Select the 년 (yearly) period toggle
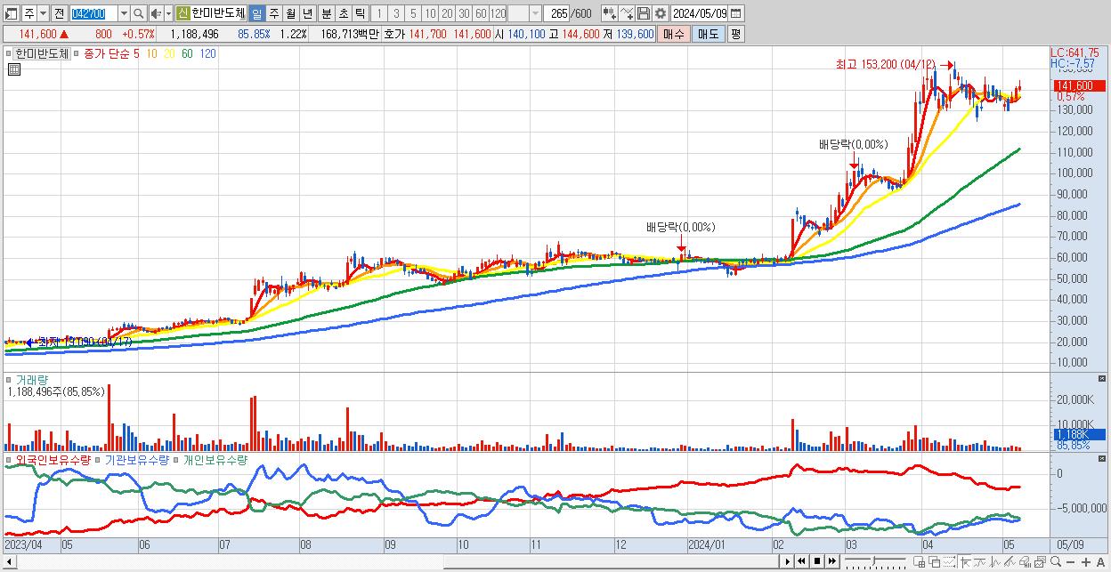1111x572 pixels. pos(307,13)
